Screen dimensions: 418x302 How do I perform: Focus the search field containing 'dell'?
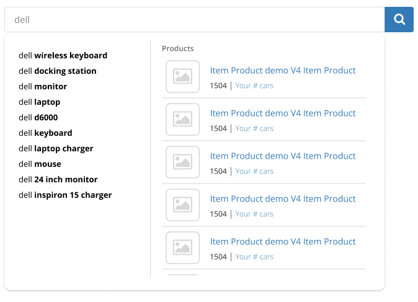pos(194,19)
